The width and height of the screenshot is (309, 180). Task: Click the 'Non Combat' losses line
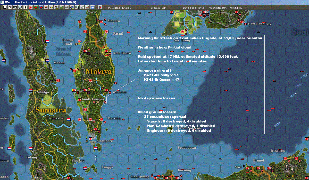tap(181, 126)
